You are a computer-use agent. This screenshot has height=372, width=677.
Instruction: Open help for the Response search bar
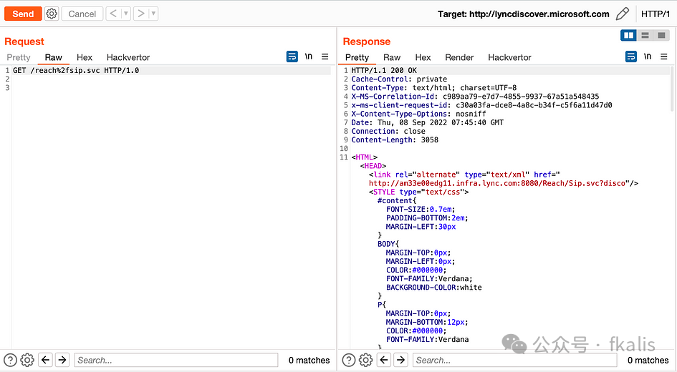point(349,360)
